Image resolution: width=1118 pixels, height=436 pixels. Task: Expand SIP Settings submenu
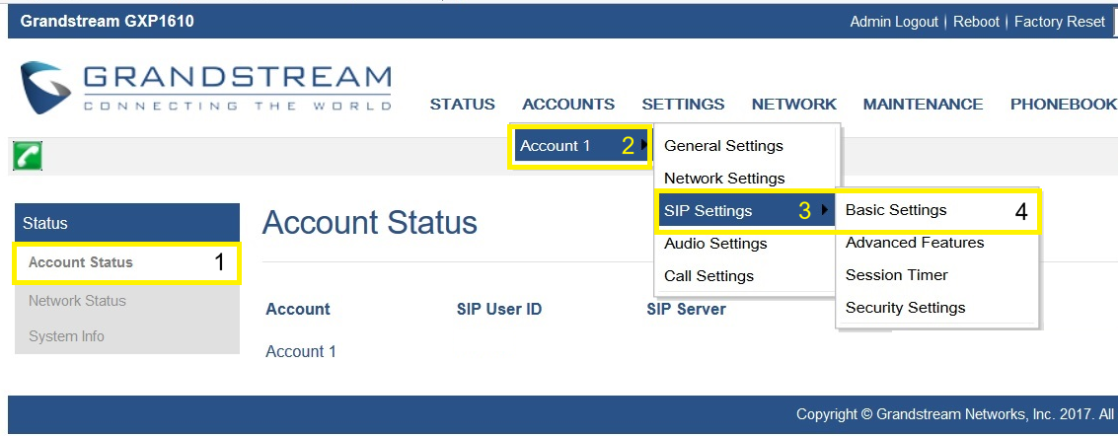(x=745, y=211)
